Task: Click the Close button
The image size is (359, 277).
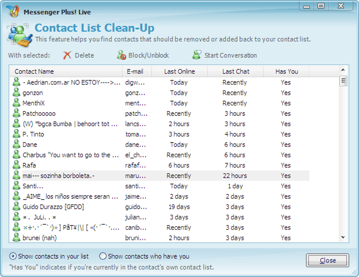Action: click(x=328, y=260)
